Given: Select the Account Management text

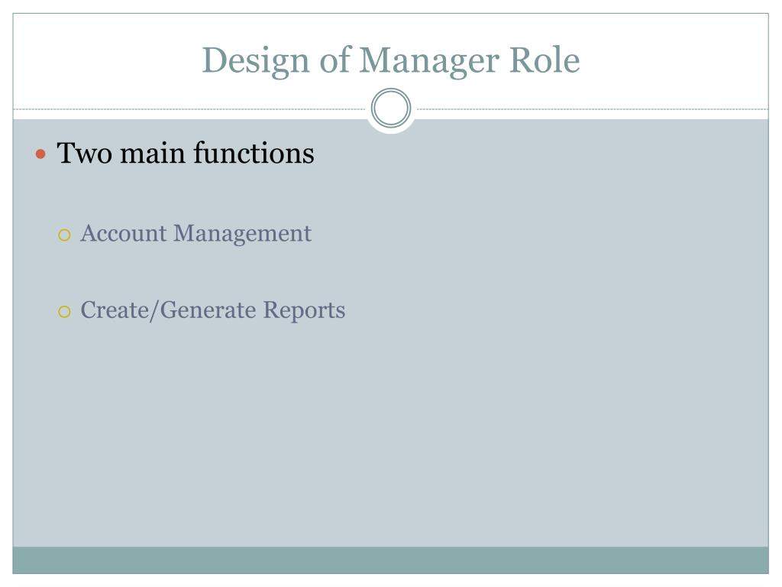Looking at the screenshot, I should coord(195,233).
